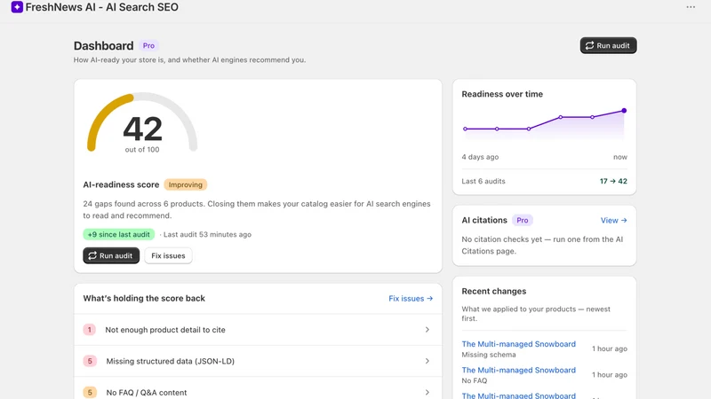The height and width of the screenshot is (399, 711).
Task: Click the Improving status badge
Action: point(186,184)
